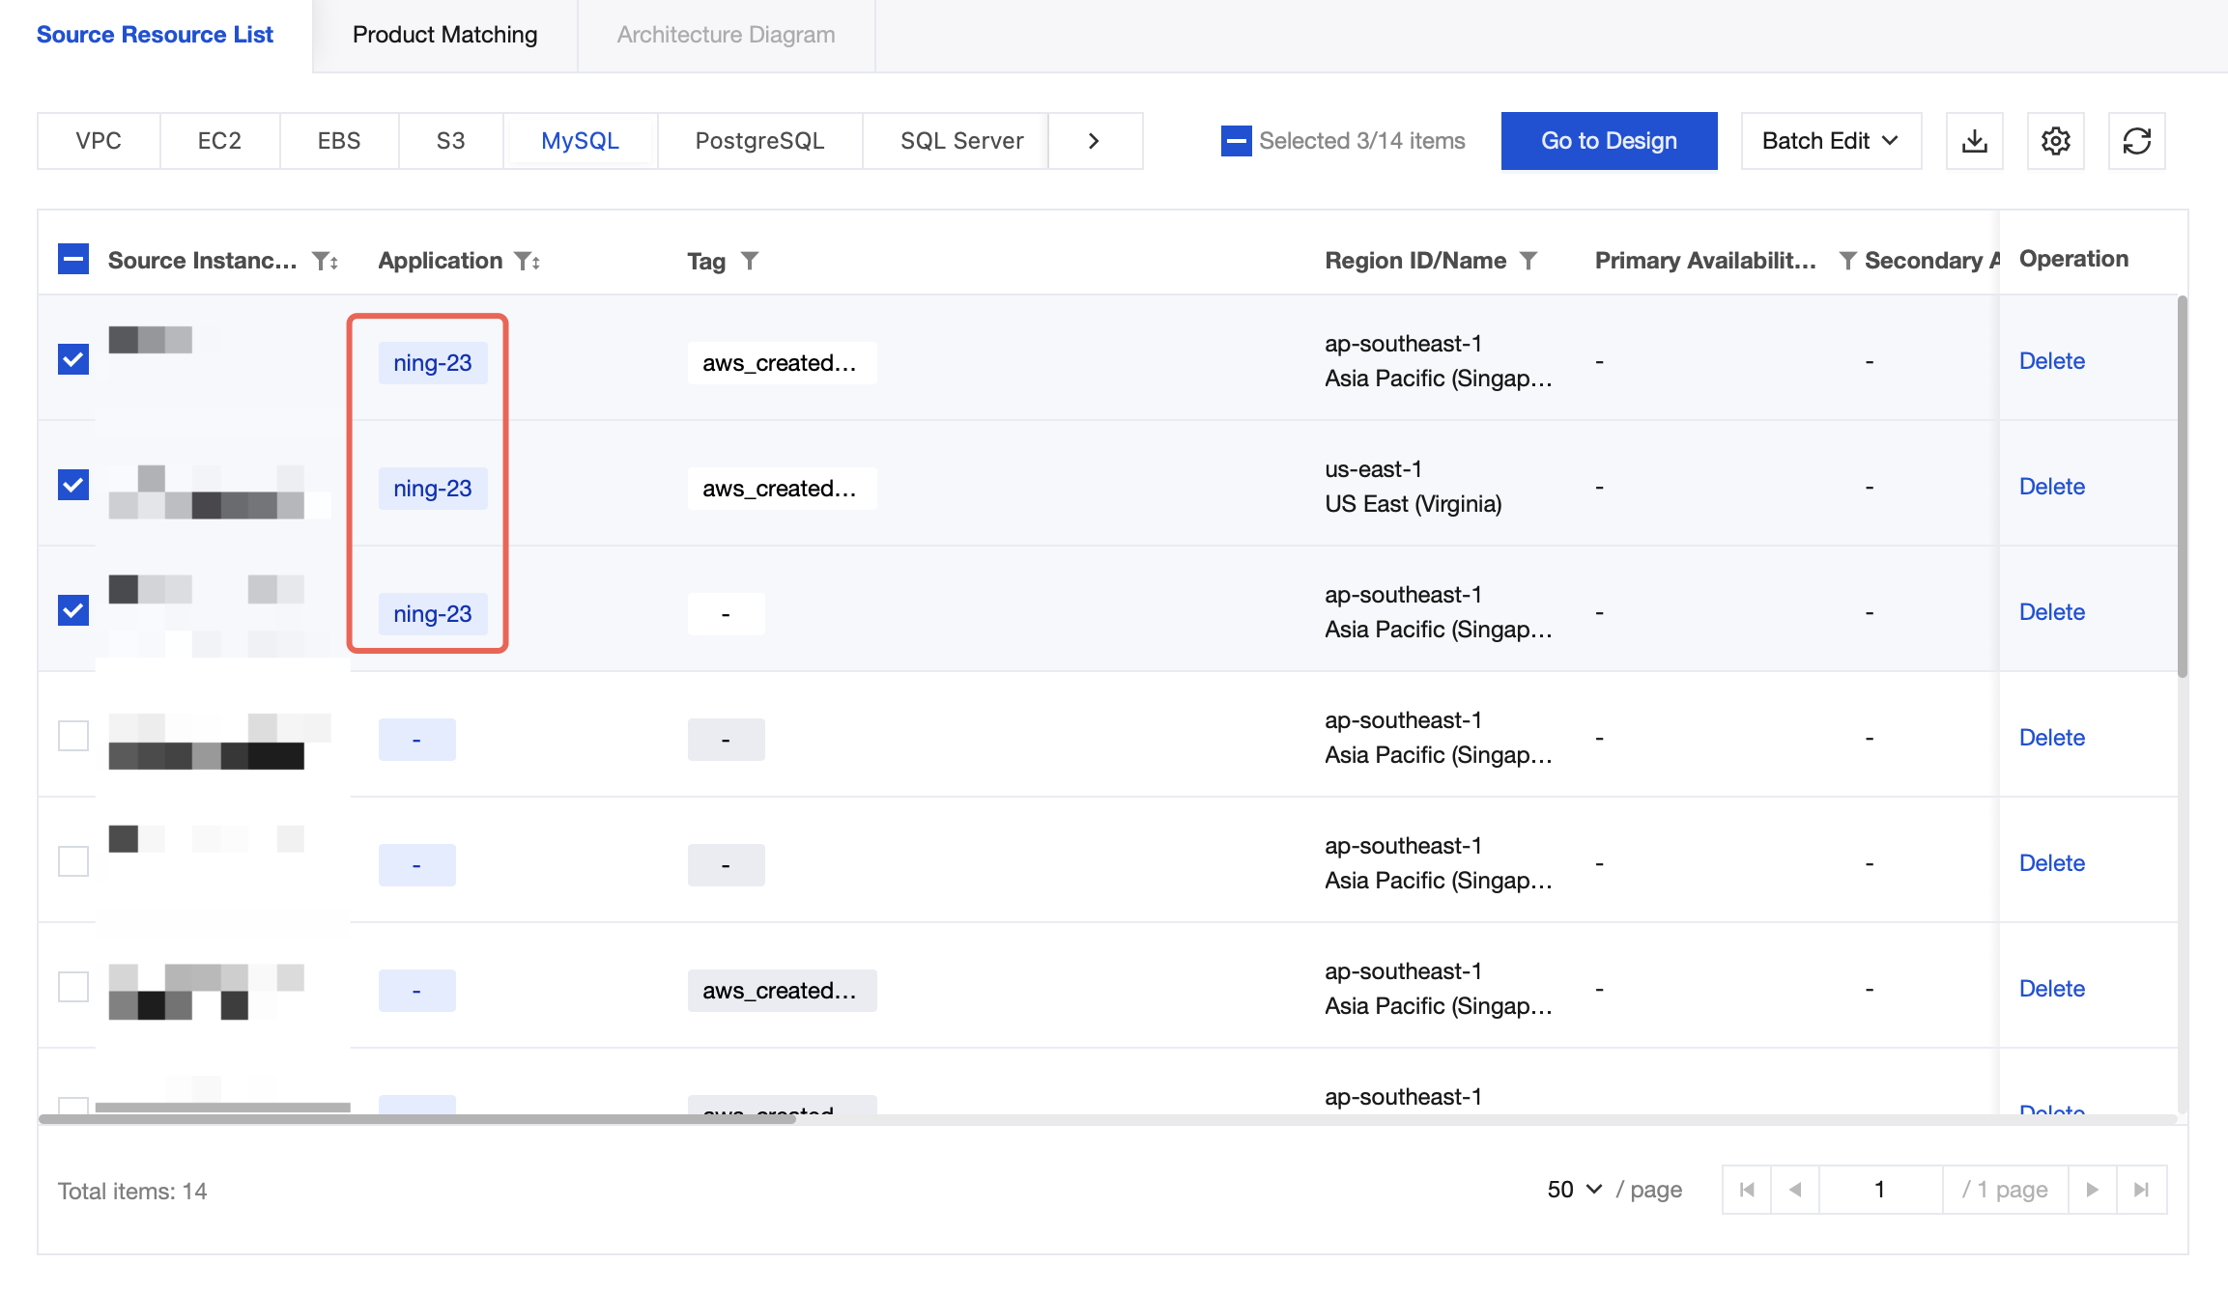Check the fourth row's checkbox
Screen dimensions: 2228x1292
[73, 736]
